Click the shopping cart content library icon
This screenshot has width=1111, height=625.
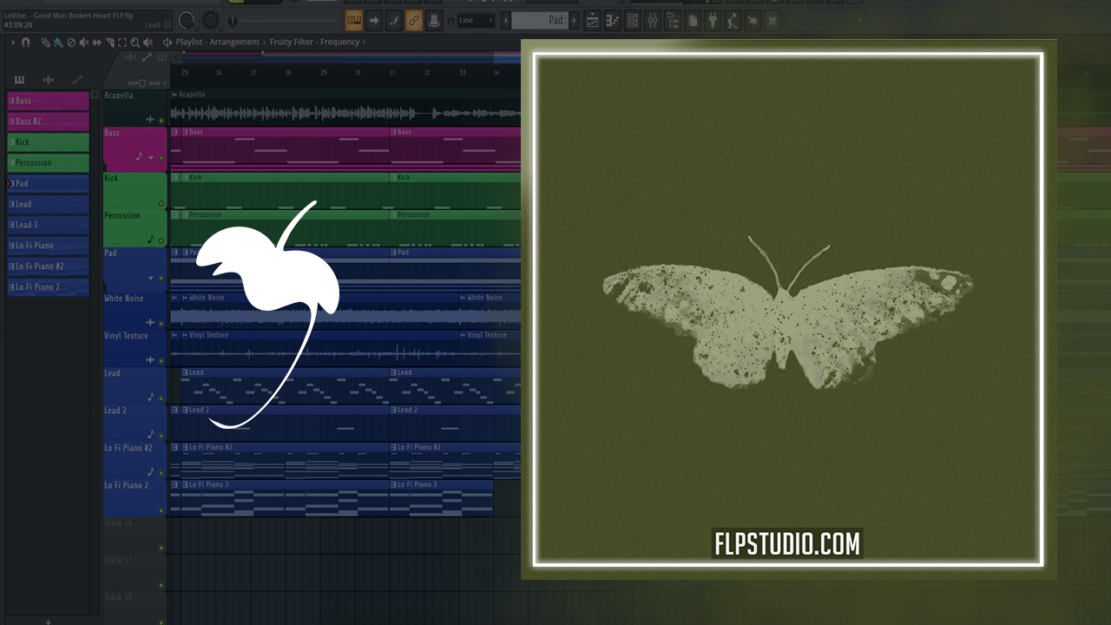772,20
